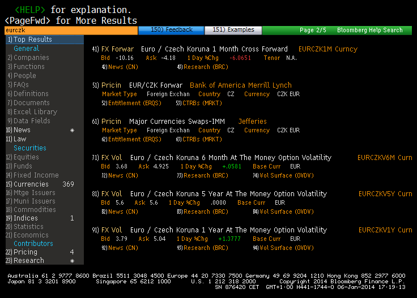Click the EURCZKV1Y Curncy ticker
Image resolution: width=417 pixels, height=298 pixels.
pos(385,230)
